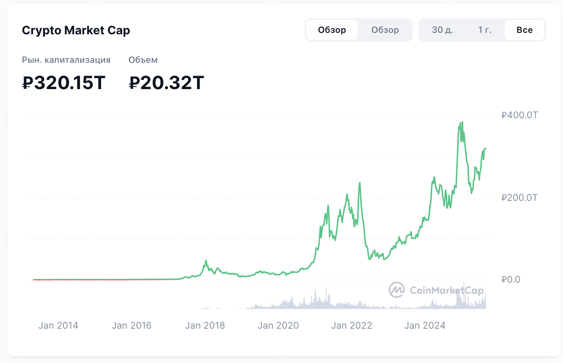This screenshot has width=563, height=363.
Task: Click the CoinMarketCap logo icon
Action: pyautogui.click(x=396, y=290)
